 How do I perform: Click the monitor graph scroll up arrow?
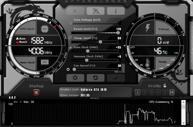pos(183,102)
